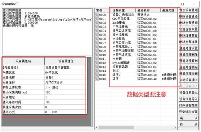Image resolution: width=201 pixels, height=132 pixels.
Task: Click 通道处理复制 button
Action: [x=188, y=61]
